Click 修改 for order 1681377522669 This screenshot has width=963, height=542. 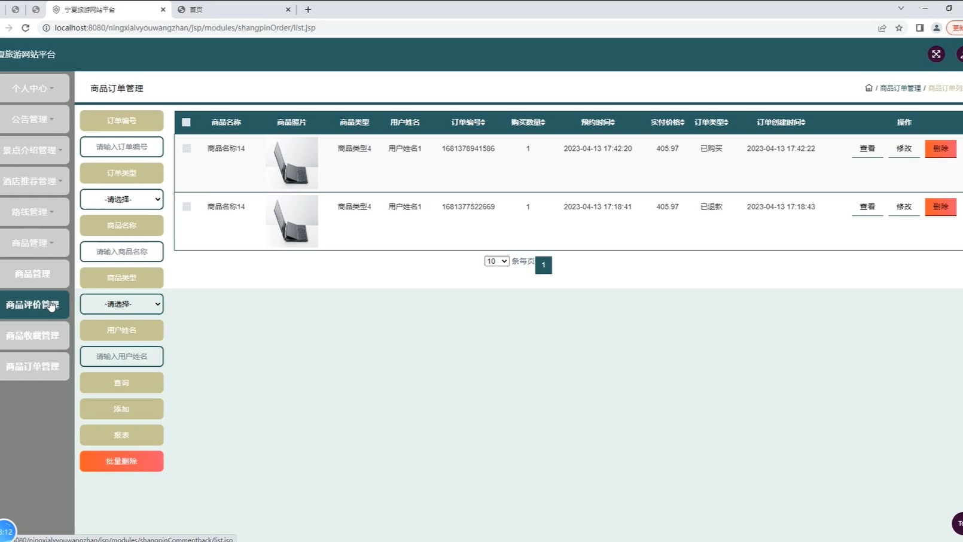(904, 206)
